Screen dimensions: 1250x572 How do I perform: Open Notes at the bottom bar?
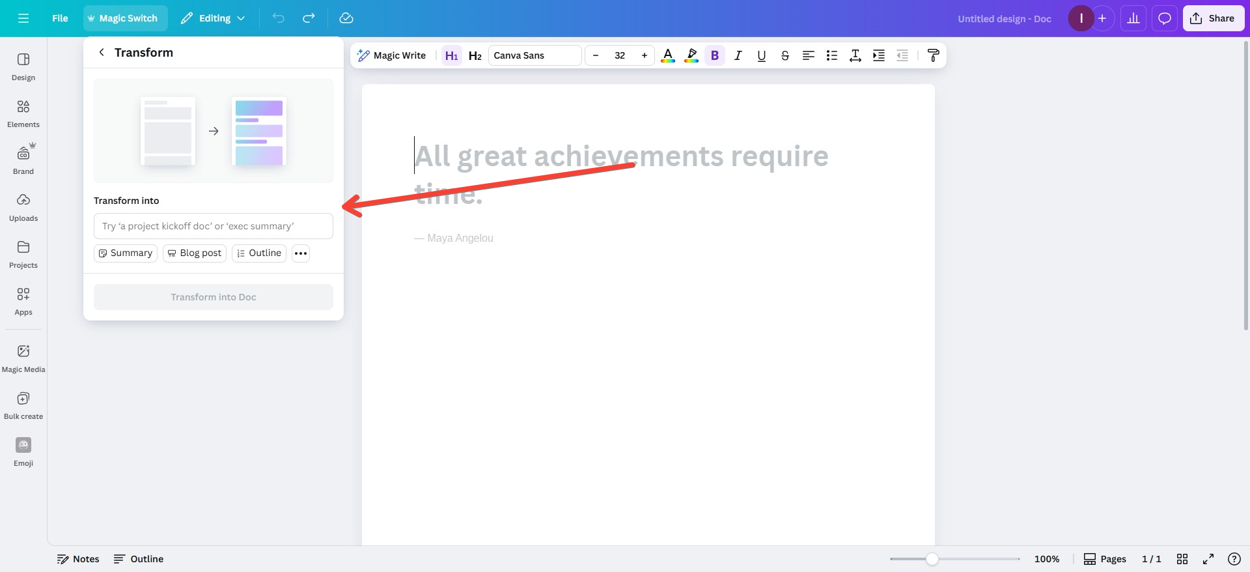[x=78, y=559]
